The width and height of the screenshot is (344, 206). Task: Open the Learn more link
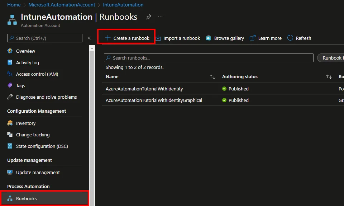266,38
